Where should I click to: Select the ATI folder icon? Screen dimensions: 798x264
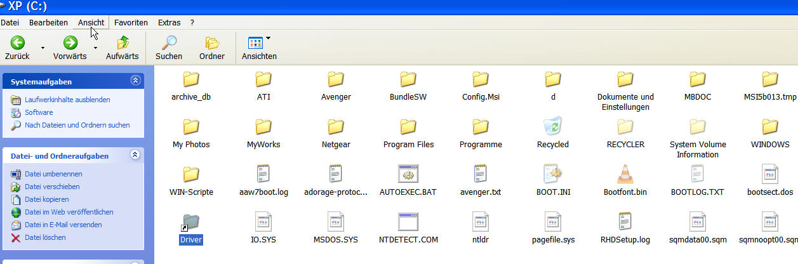click(x=263, y=79)
